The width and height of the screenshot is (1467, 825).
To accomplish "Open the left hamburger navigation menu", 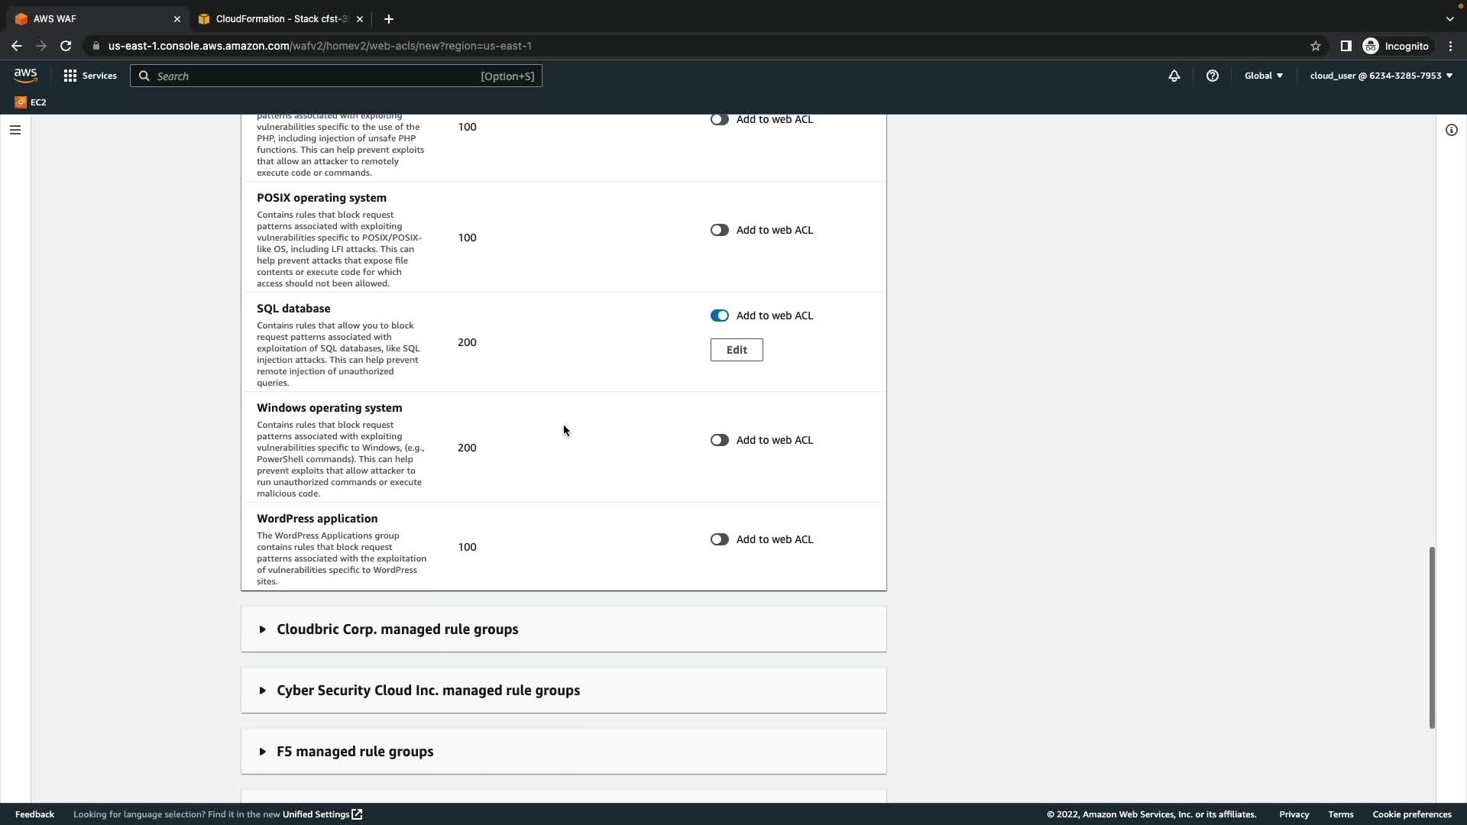I will tap(15, 130).
